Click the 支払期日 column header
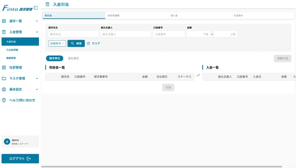 point(162,77)
